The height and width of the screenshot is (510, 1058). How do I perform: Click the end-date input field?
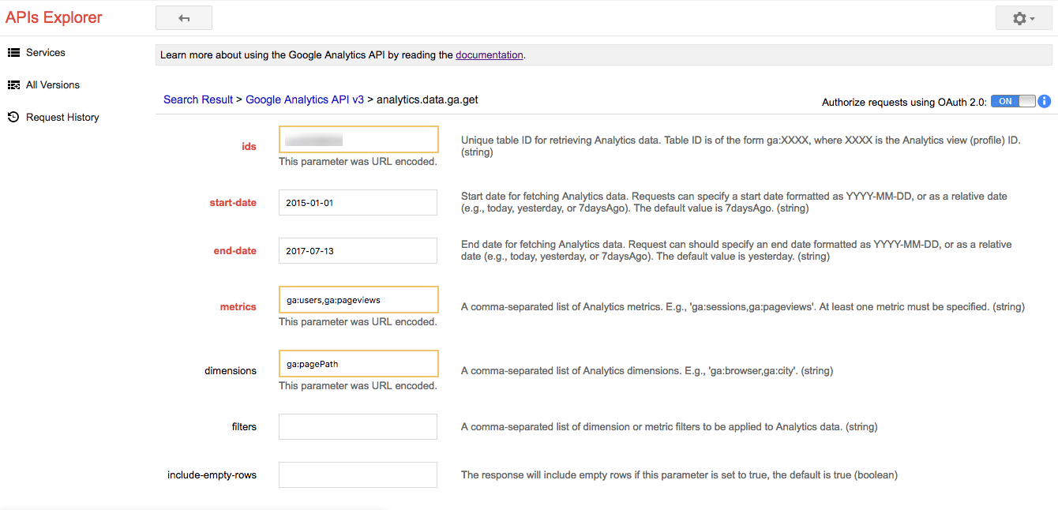click(x=358, y=251)
